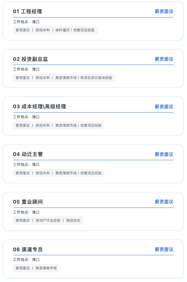Select the 05 置业顾问 job title
Image resolution: width=187 pixels, height=282 pixels.
click(28, 202)
